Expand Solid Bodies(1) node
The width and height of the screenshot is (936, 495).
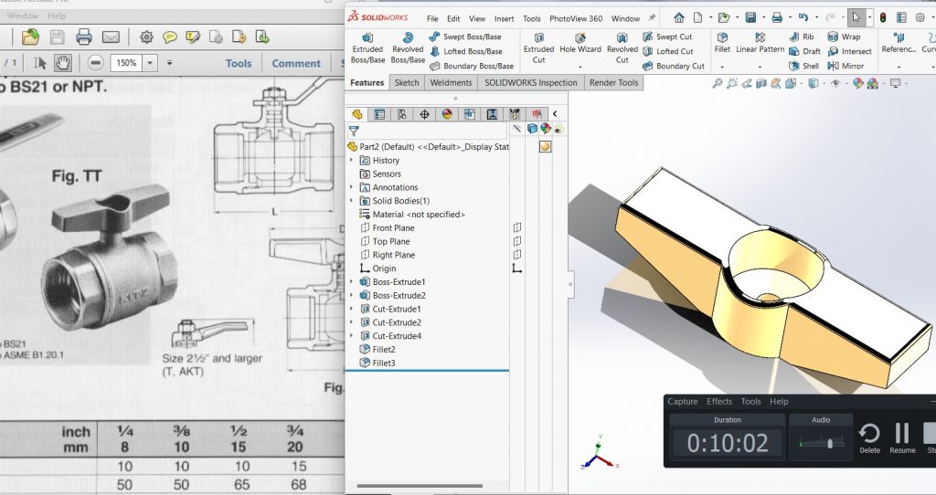352,200
